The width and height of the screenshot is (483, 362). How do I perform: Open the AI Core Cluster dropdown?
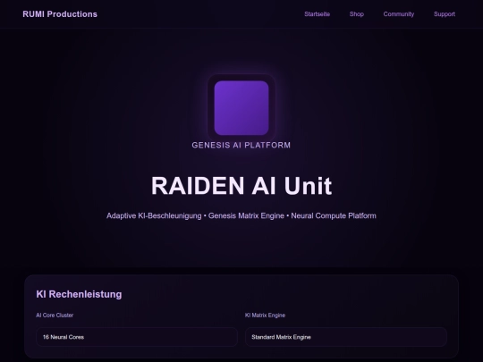137,337
